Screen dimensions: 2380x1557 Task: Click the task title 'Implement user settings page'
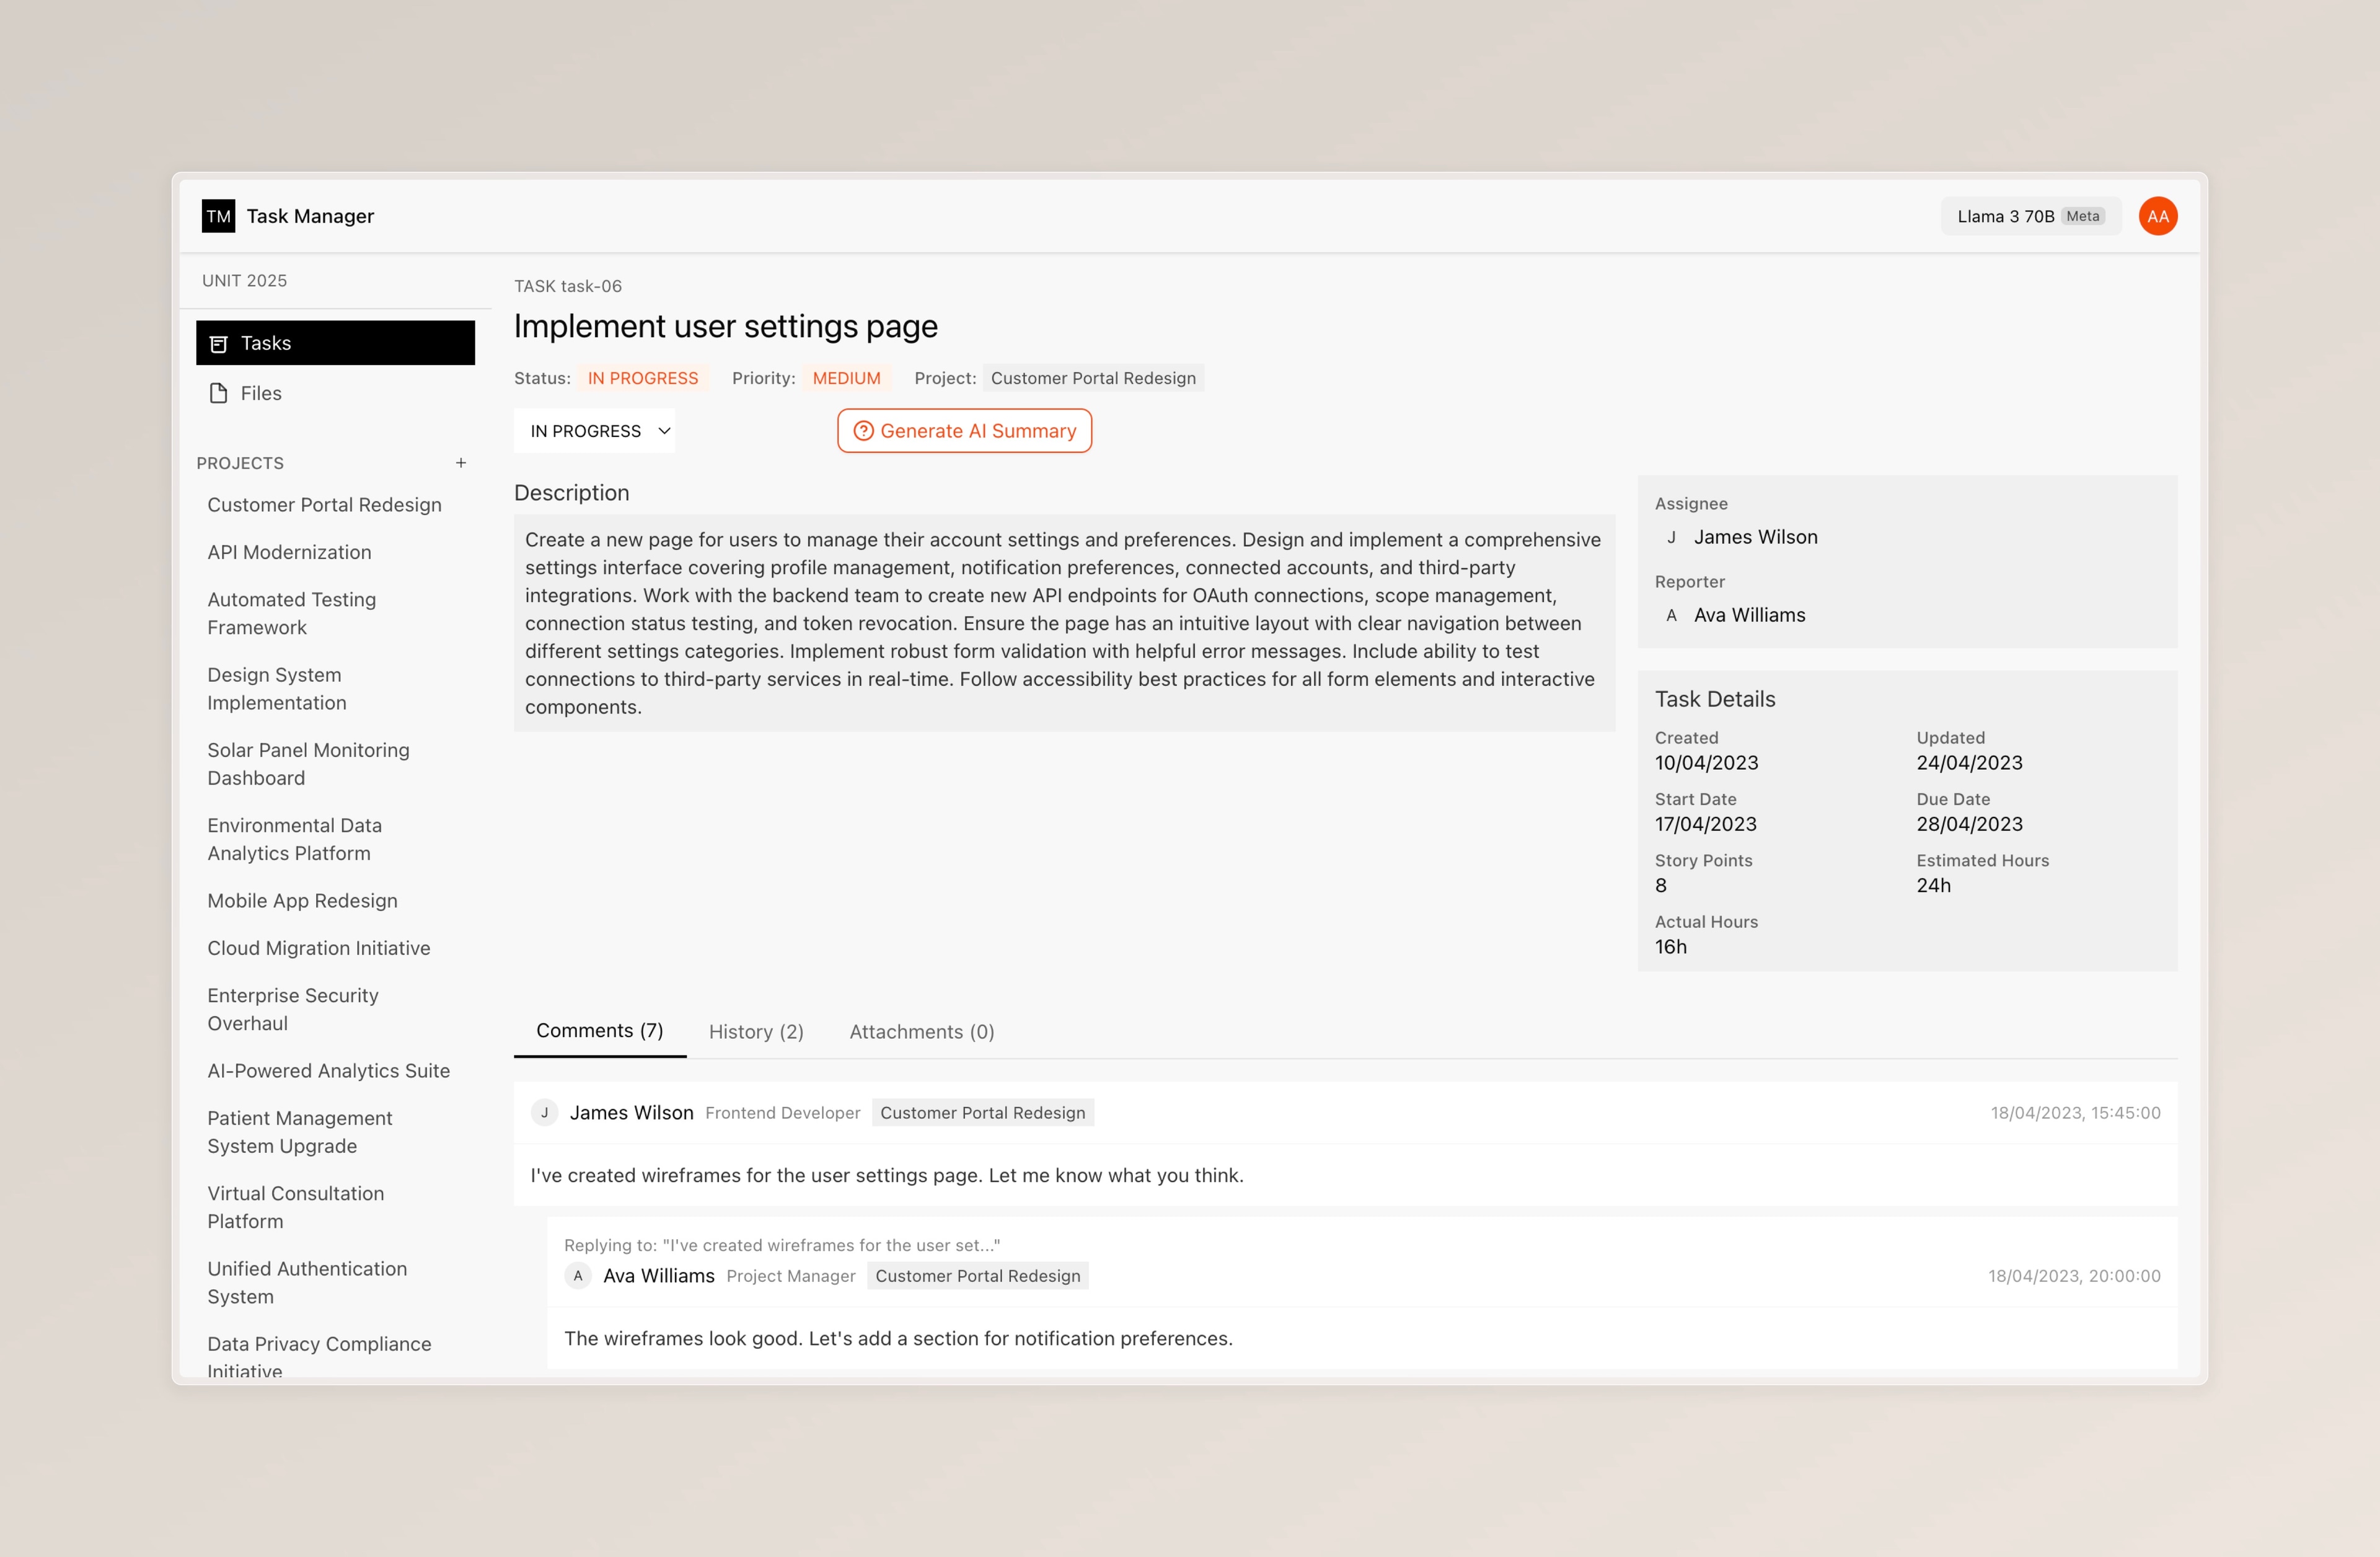click(725, 326)
